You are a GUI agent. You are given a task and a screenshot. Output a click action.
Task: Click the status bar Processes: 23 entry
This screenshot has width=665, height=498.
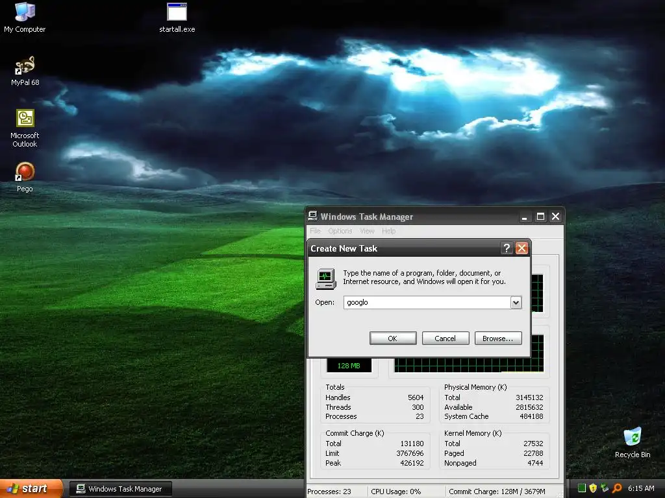pyautogui.click(x=329, y=492)
